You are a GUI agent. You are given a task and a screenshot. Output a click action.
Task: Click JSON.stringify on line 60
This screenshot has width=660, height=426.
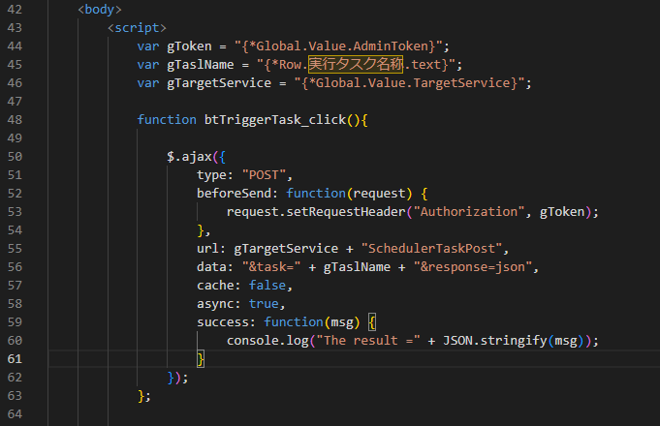pyautogui.click(x=495, y=341)
